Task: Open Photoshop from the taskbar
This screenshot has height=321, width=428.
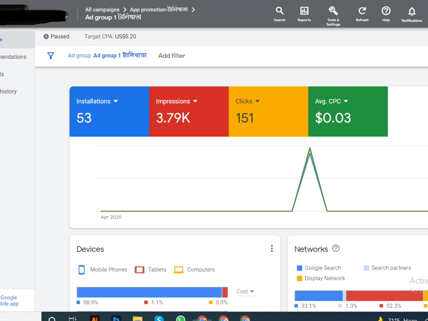Action: point(116,318)
